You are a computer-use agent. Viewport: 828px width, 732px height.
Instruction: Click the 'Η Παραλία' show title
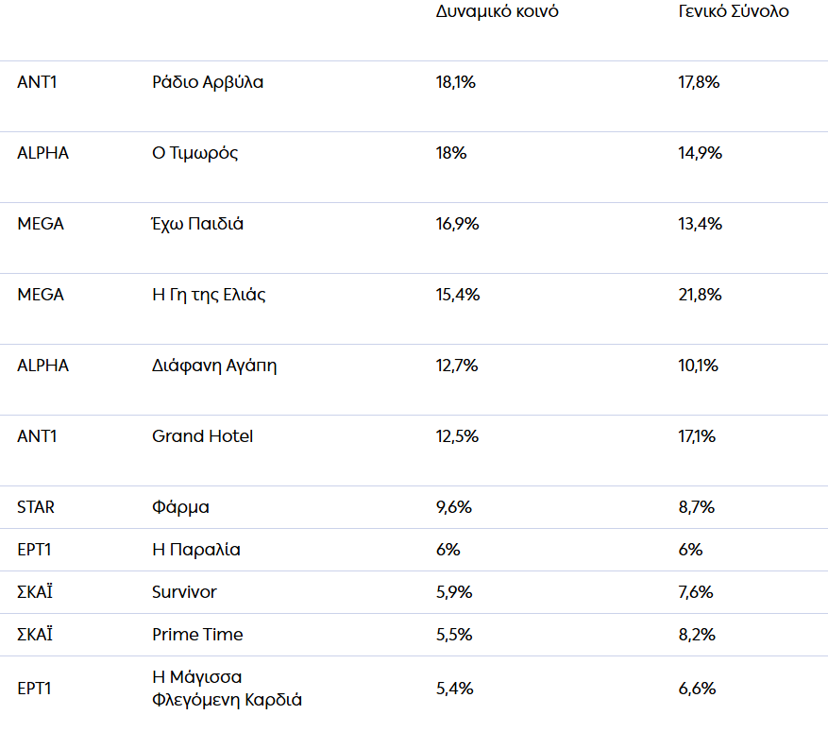(x=195, y=550)
